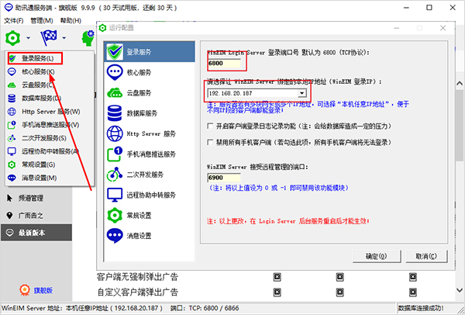Click status bar WinEIM Server 地址 text
The height and width of the screenshot is (315, 465).
pyautogui.click(x=82, y=308)
